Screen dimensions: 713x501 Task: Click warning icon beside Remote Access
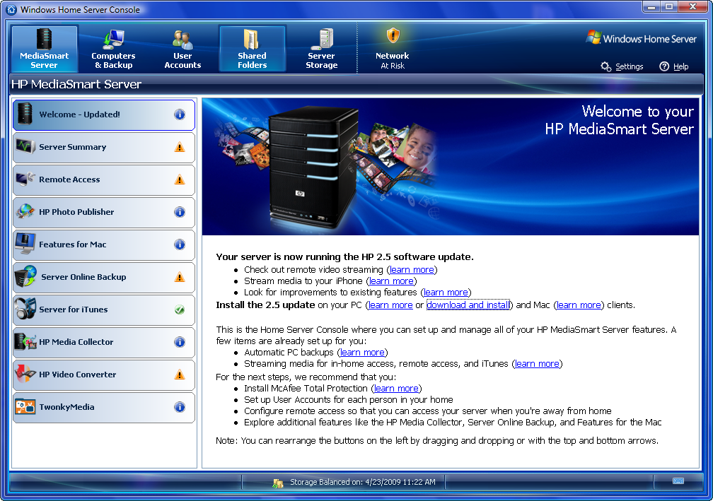tap(180, 180)
